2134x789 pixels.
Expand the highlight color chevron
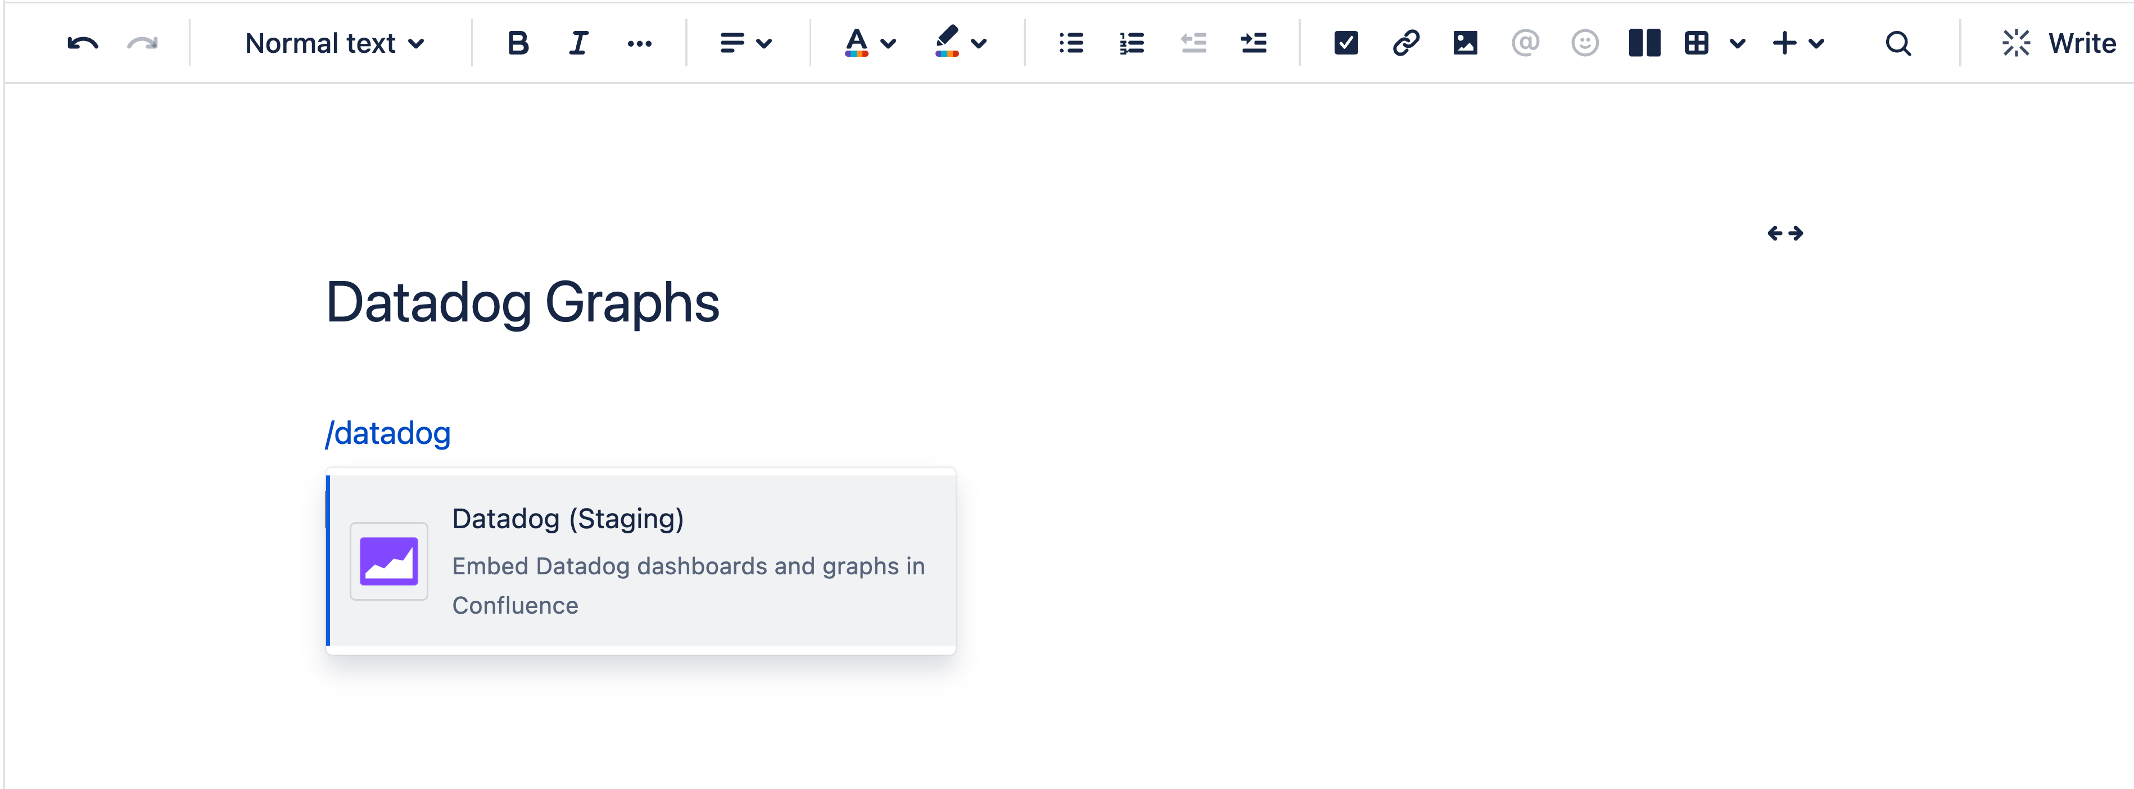[x=978, y=44]
